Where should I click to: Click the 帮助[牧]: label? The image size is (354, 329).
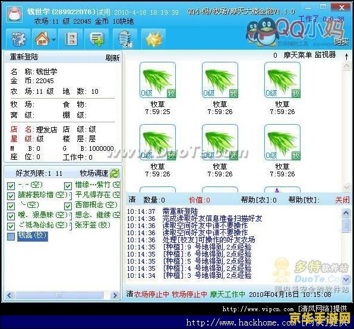[x=304, y=200]
